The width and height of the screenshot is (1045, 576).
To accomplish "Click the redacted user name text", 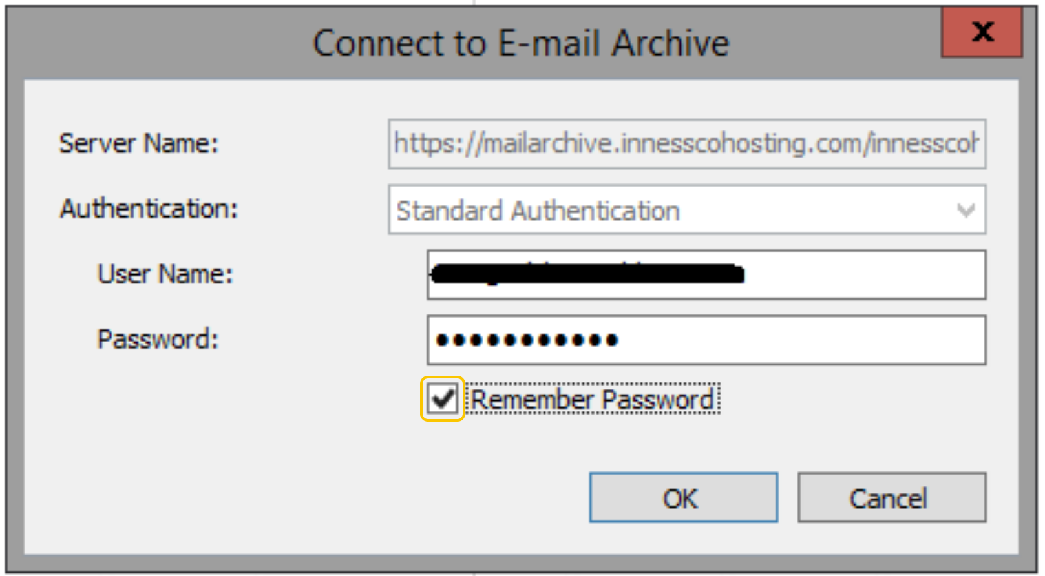I will coord(587,274).
